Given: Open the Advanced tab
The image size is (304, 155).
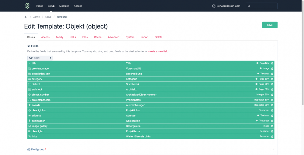Looking at the screenshot, I should click(113, 37).
